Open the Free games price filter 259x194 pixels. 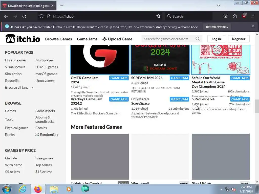coord(44,158)
